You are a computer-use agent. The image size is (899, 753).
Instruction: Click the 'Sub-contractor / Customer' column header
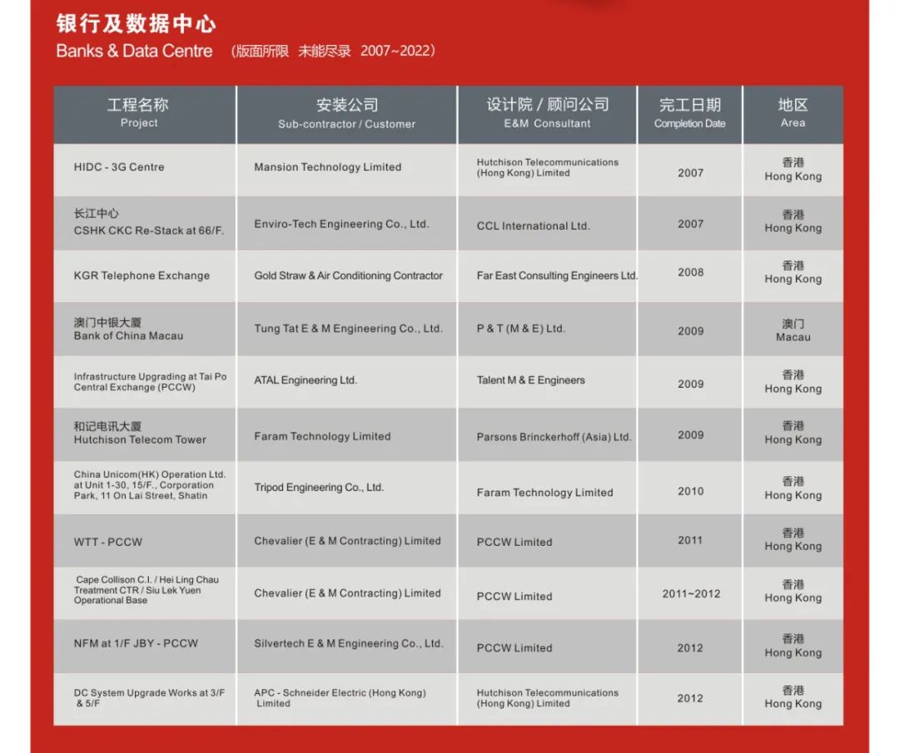point(347,113)
